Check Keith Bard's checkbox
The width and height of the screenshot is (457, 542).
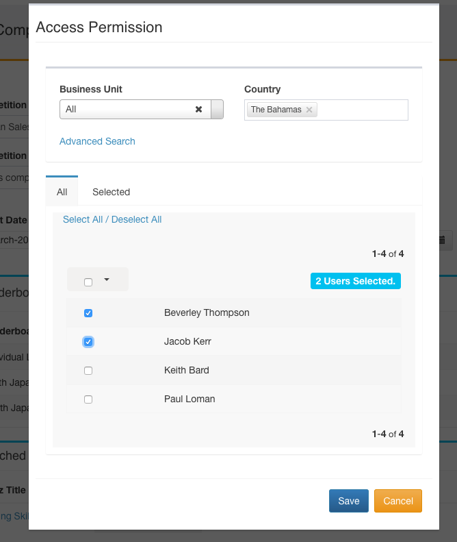pyautogui.click(x=88, y=371)
